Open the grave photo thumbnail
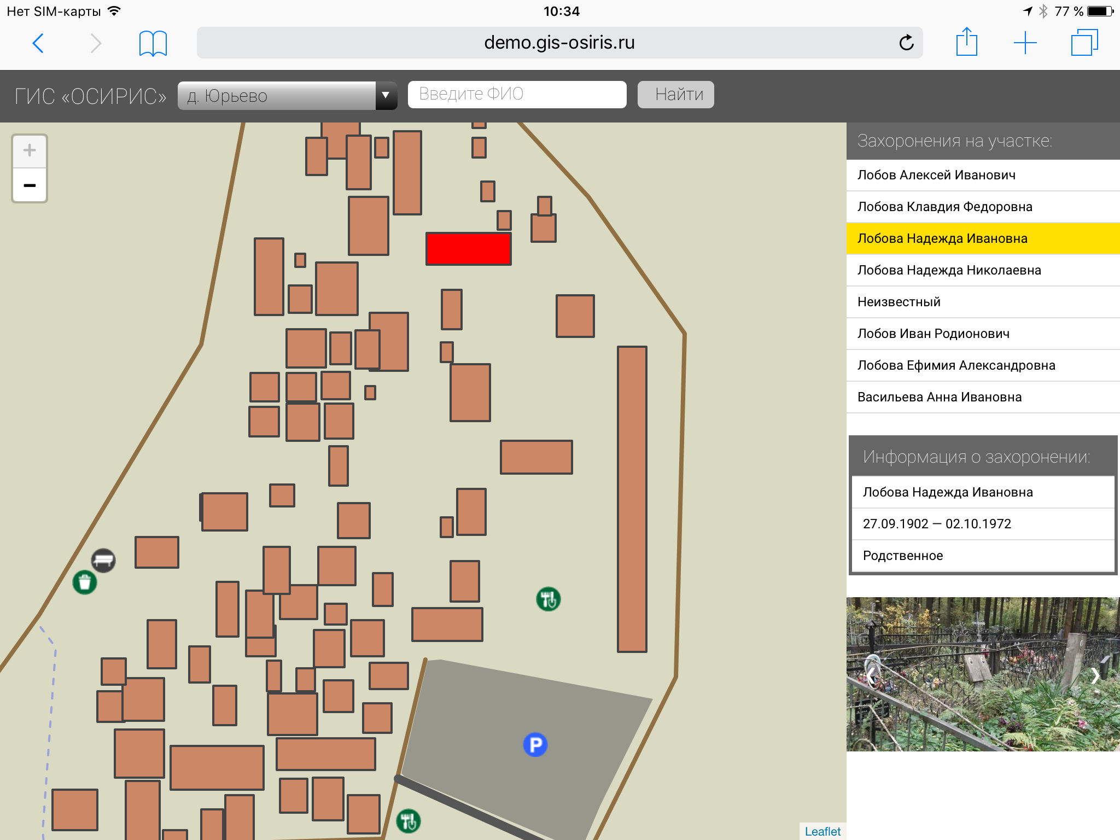Screen dimensions: 1120x840 [x=983, y=674]
